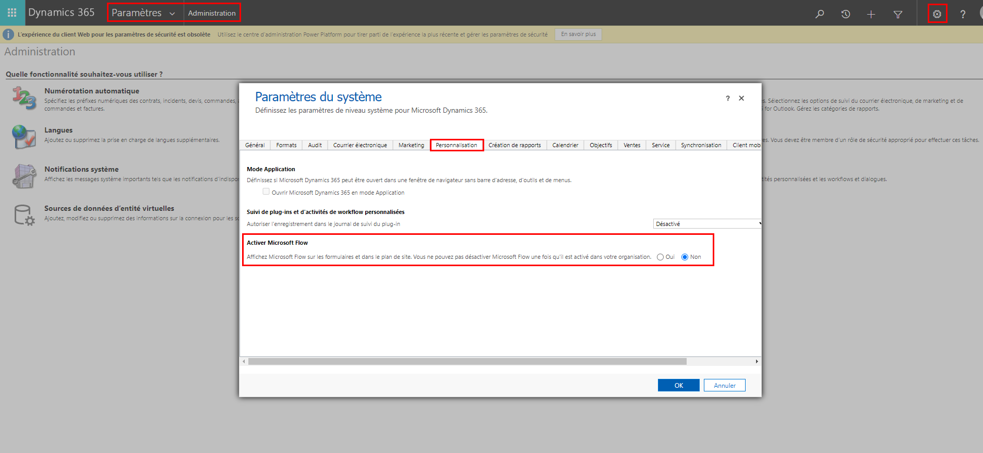
Task: Switch to the Audit tab
Action: tap(315, 145)
